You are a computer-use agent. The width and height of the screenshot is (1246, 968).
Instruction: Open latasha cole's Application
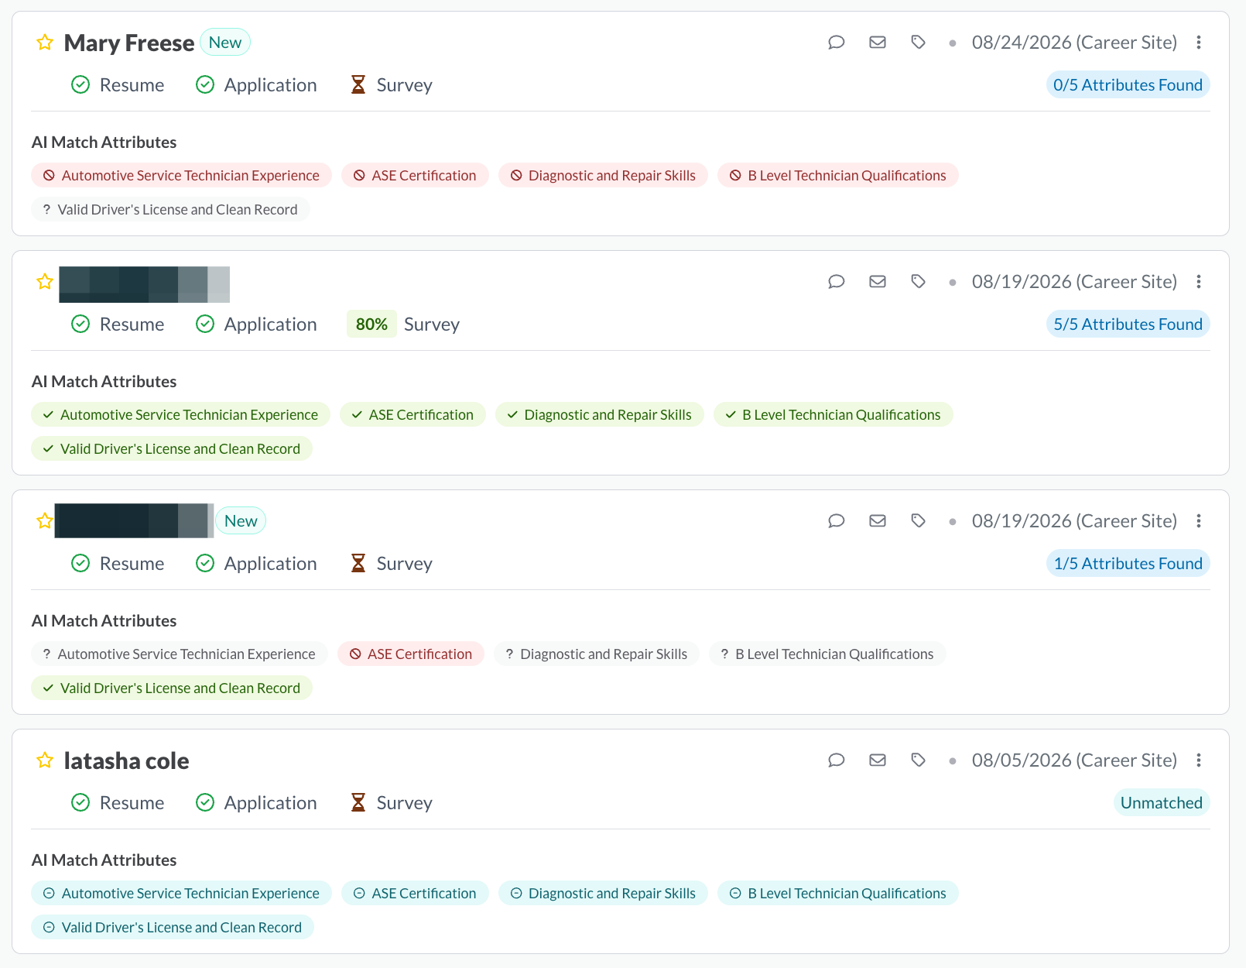[256, 803]
